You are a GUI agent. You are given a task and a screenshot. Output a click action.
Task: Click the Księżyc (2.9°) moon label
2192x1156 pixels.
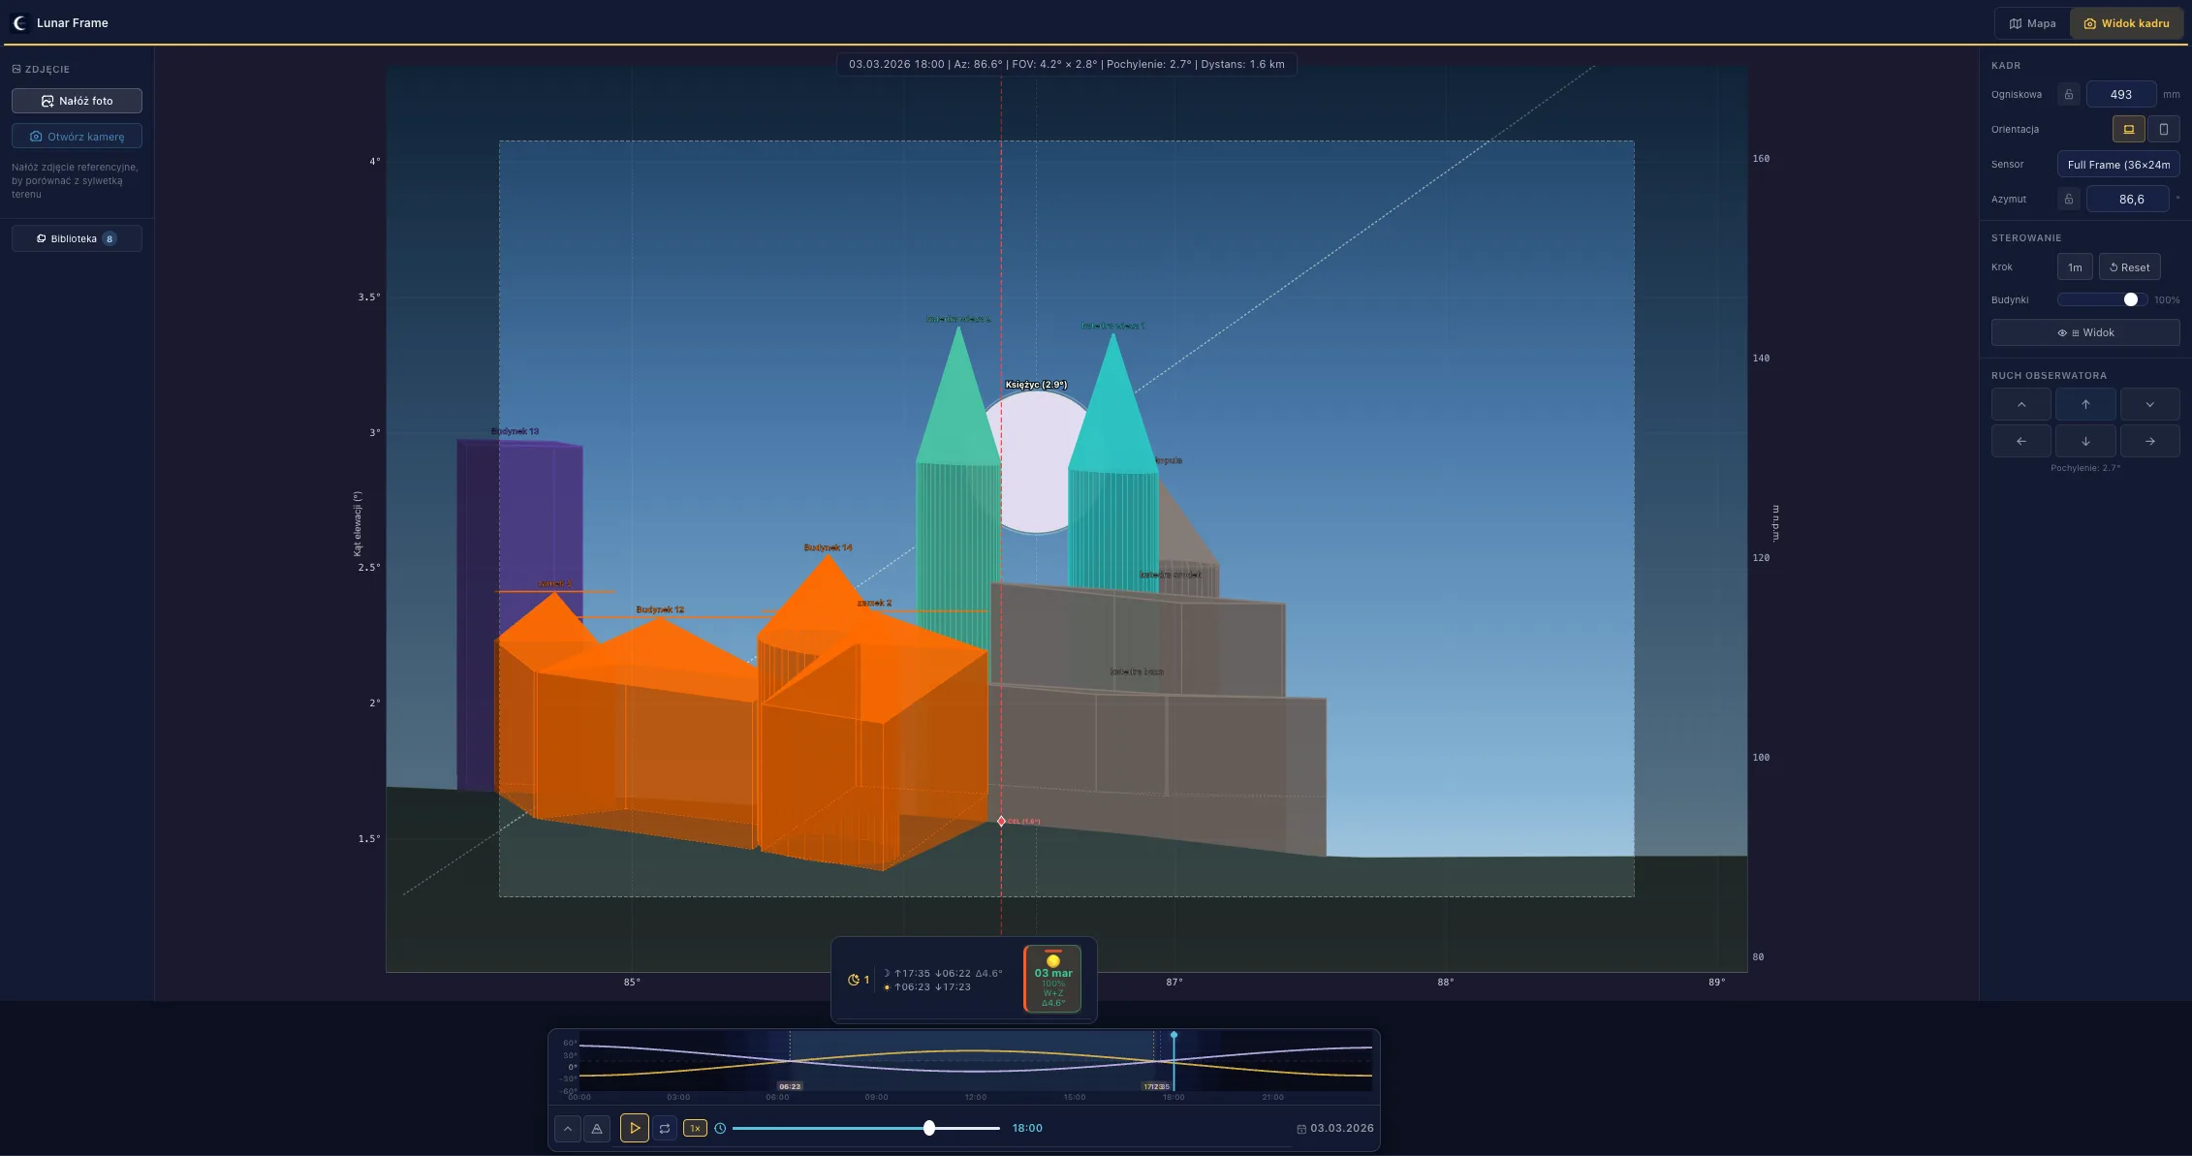point(1036,385)
